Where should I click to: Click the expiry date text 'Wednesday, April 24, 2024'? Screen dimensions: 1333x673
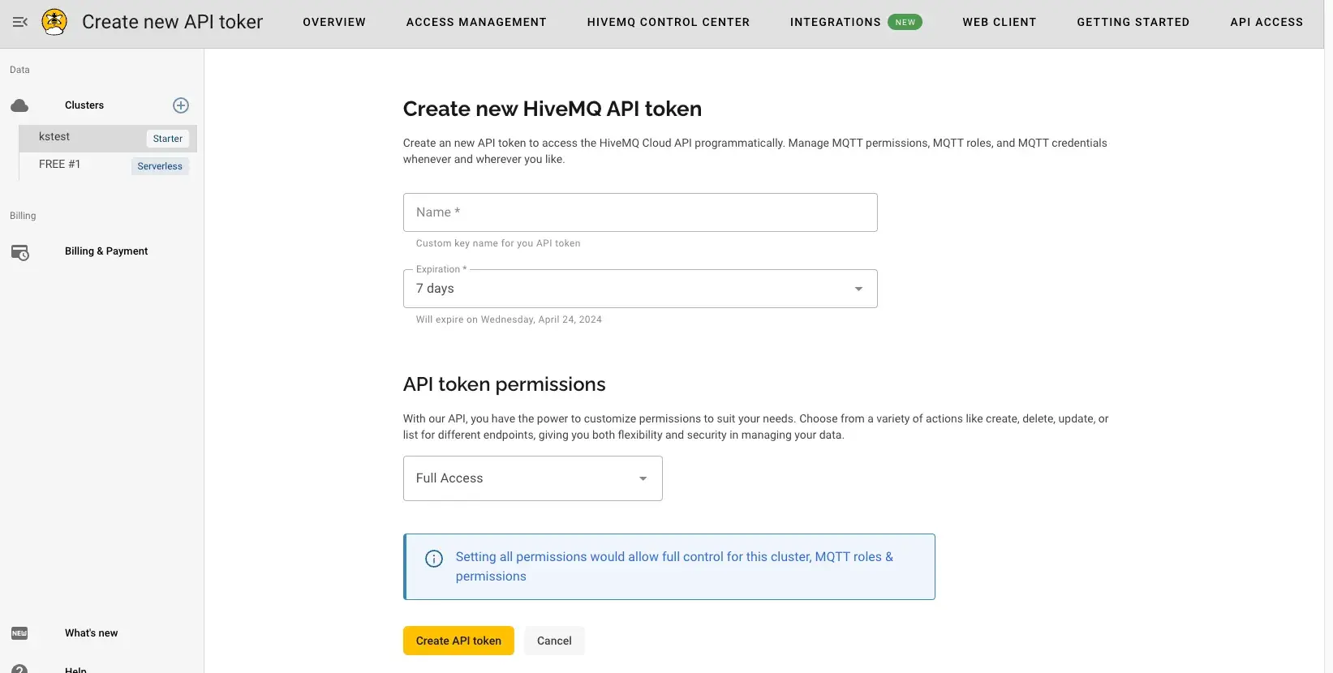[x=541, y=319]
